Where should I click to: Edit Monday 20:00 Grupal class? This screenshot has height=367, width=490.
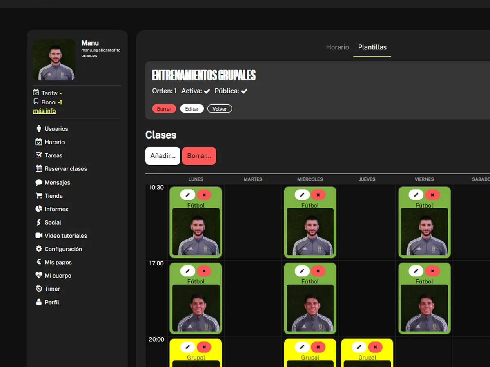[x=188, y=347]
